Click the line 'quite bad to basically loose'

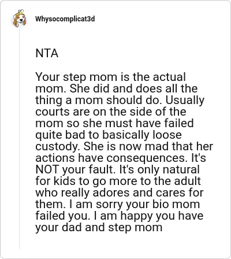tap(109, 135)
